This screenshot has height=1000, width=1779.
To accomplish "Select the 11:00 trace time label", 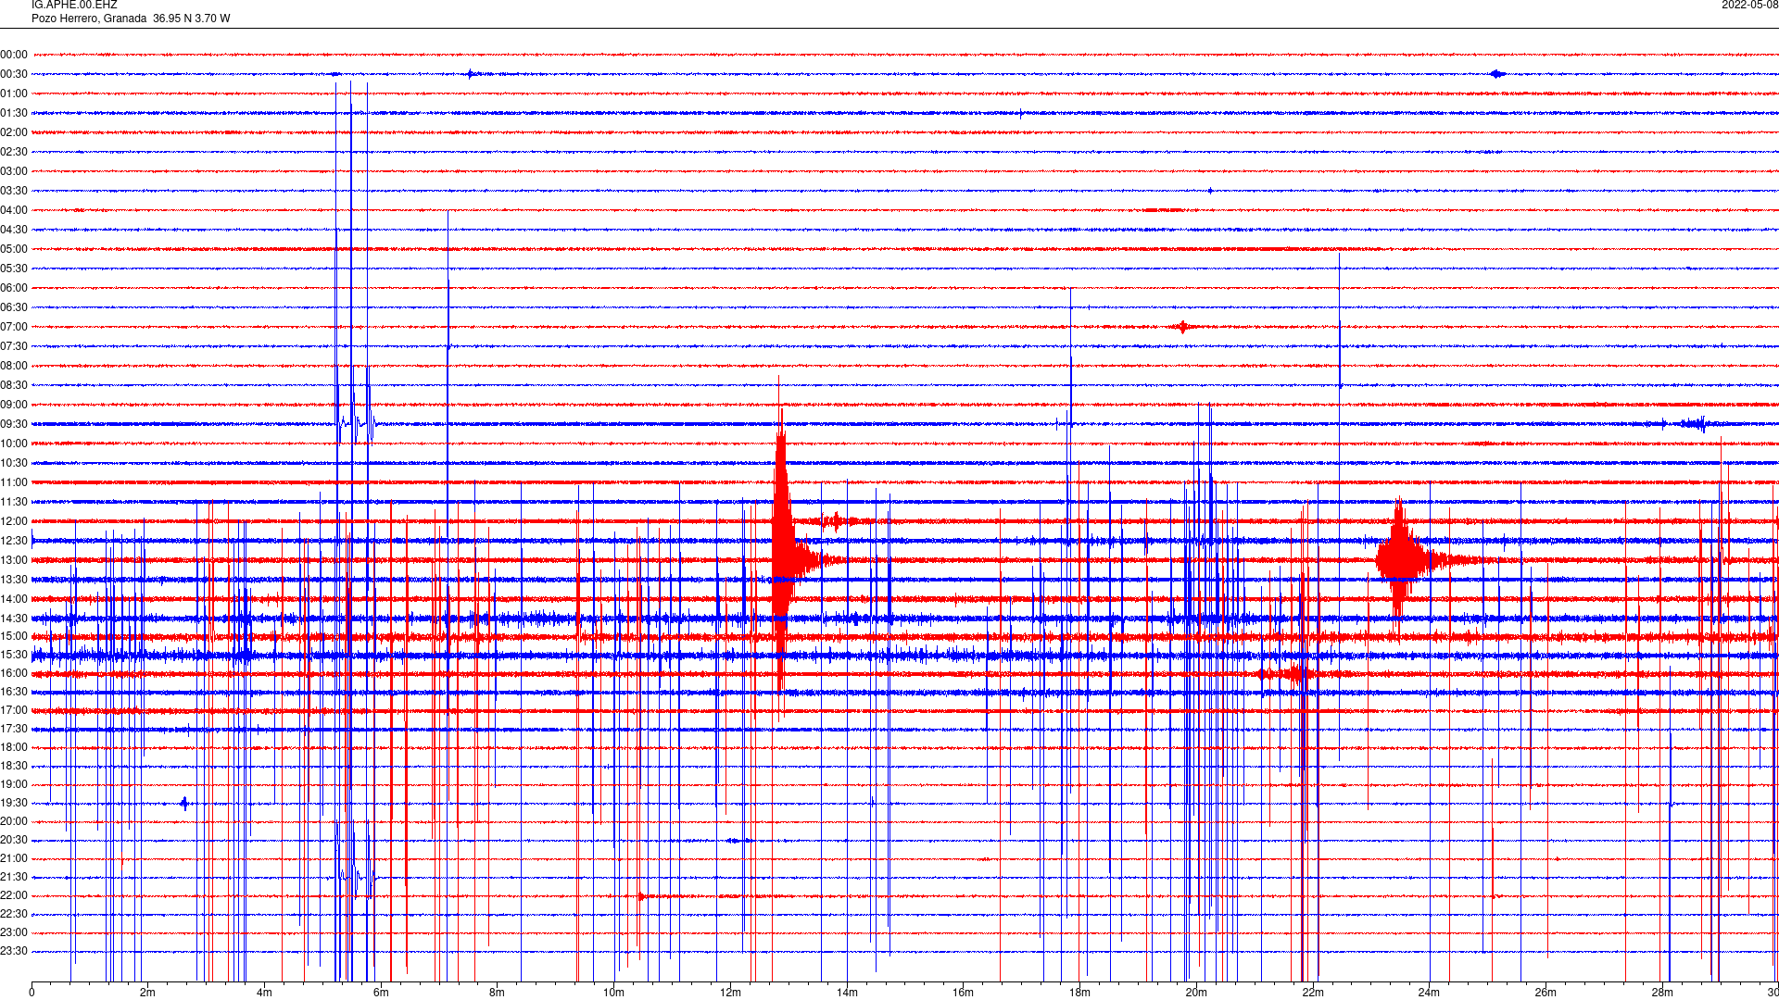I will click(x=14, y=482).
